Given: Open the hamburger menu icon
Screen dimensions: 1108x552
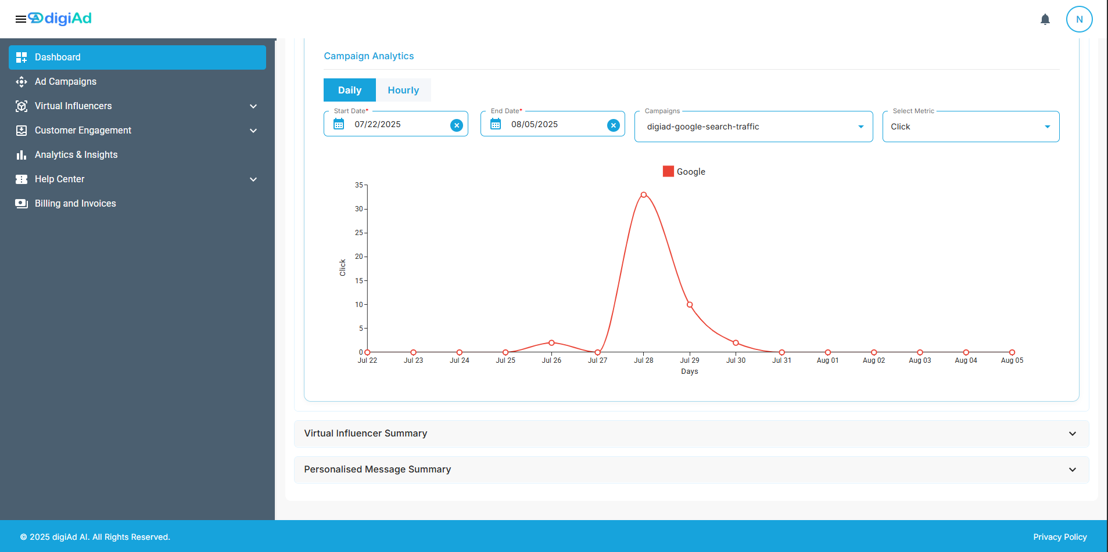Looking at the screenshot, I should click(x=20, y=19).
